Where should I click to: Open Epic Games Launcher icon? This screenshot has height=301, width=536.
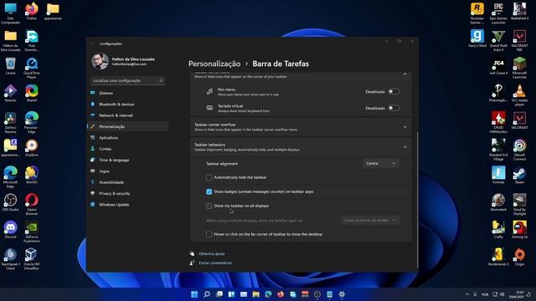pos(498,13)
